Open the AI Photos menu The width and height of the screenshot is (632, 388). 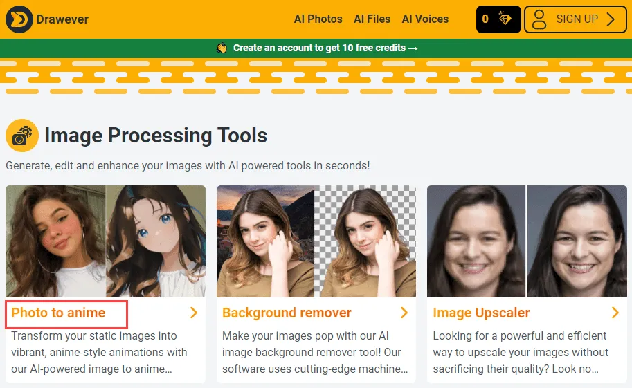tap(318, 19)
